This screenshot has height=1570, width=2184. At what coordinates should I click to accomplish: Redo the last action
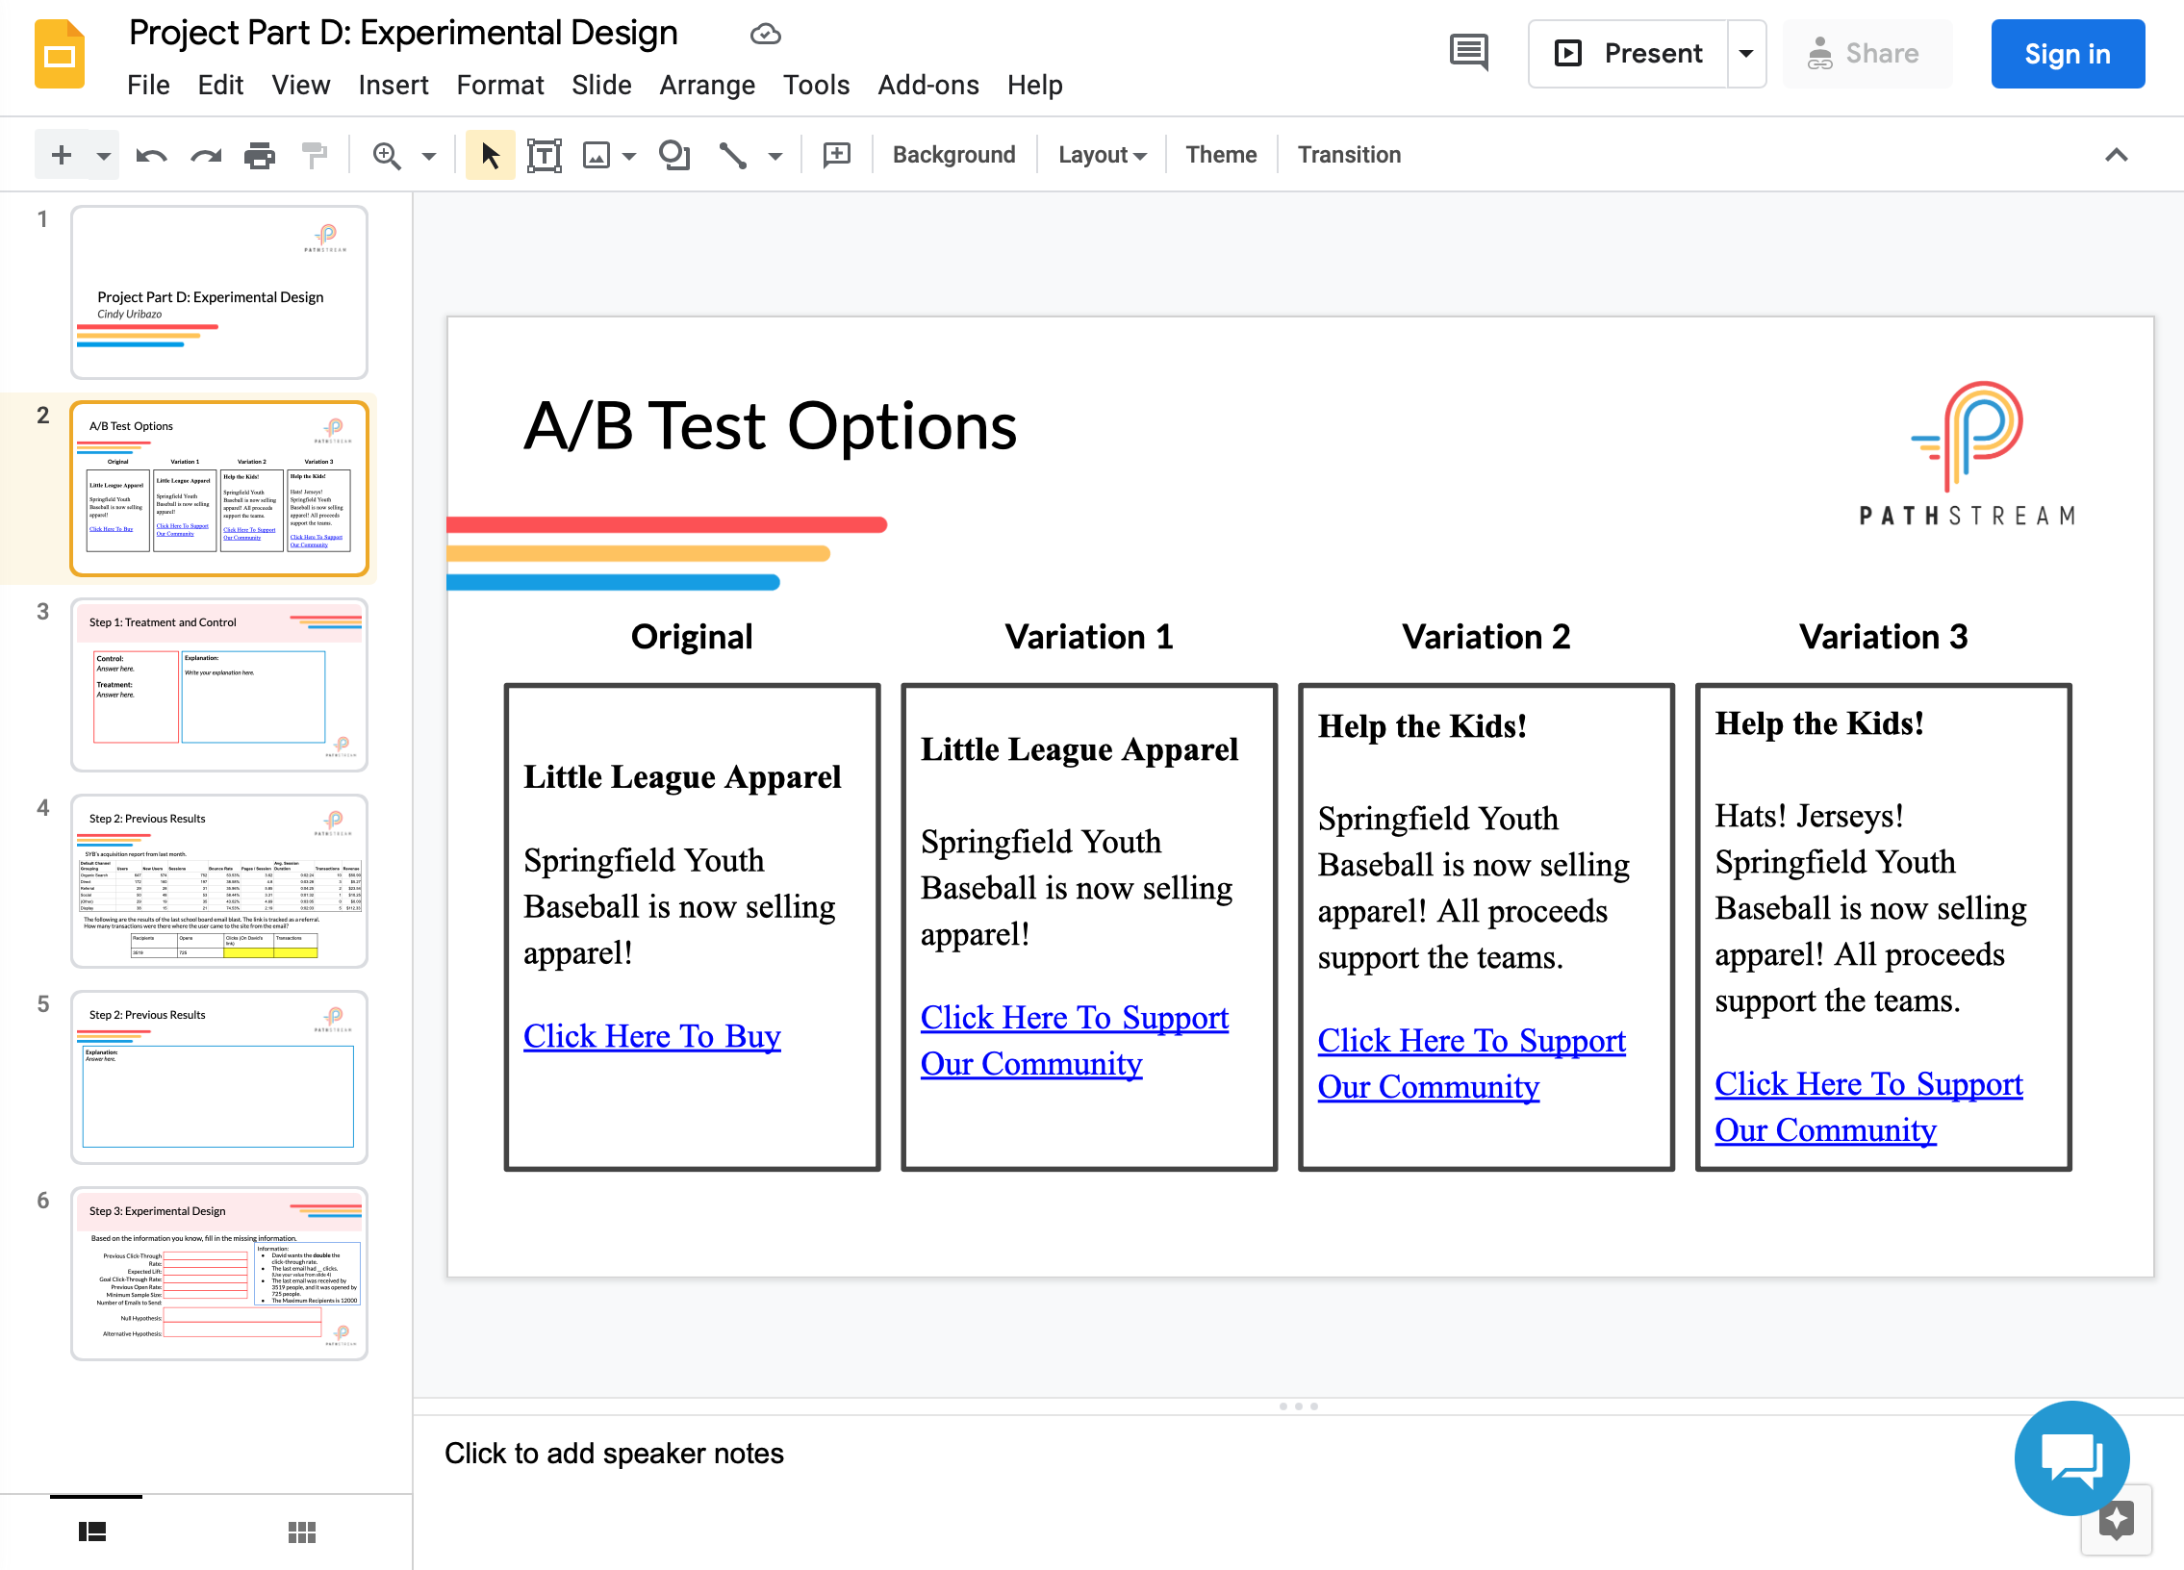coord(205,155)
